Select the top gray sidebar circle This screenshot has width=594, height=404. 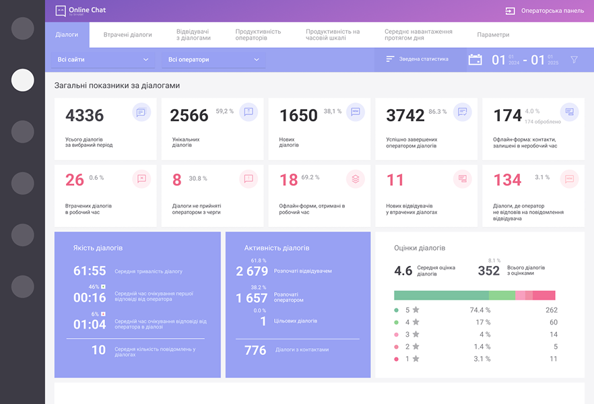(x=23, y=28)
